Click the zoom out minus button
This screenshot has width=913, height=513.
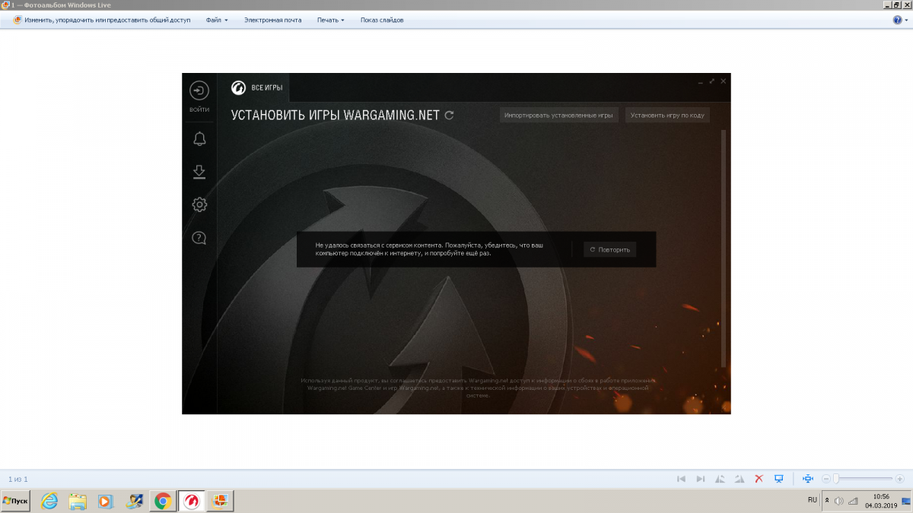[826, 479]
